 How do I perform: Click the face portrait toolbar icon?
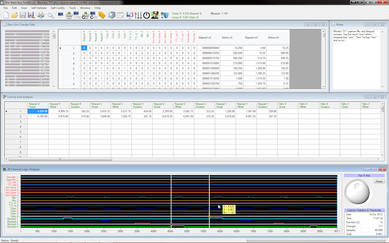pyautogui.click(x=155, y=15)
